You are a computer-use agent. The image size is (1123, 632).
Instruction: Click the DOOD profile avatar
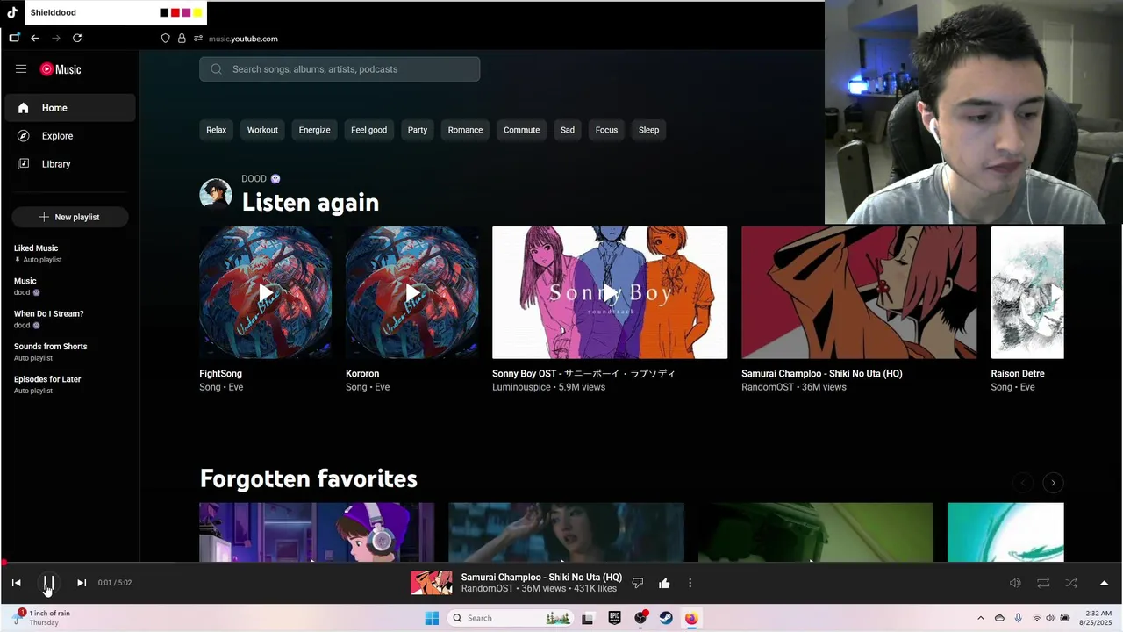[216, 194]
